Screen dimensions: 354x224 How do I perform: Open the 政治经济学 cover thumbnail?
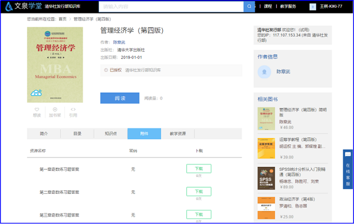[266, 208]
